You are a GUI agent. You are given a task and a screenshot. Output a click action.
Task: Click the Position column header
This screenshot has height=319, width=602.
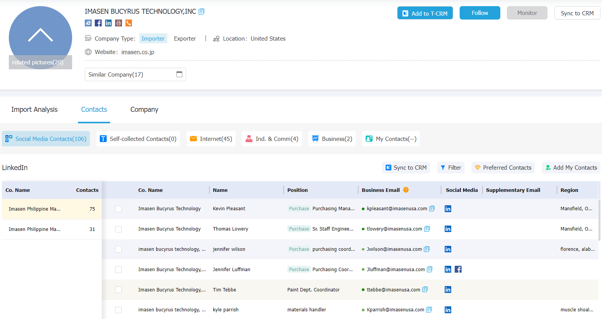coord(298,190)
